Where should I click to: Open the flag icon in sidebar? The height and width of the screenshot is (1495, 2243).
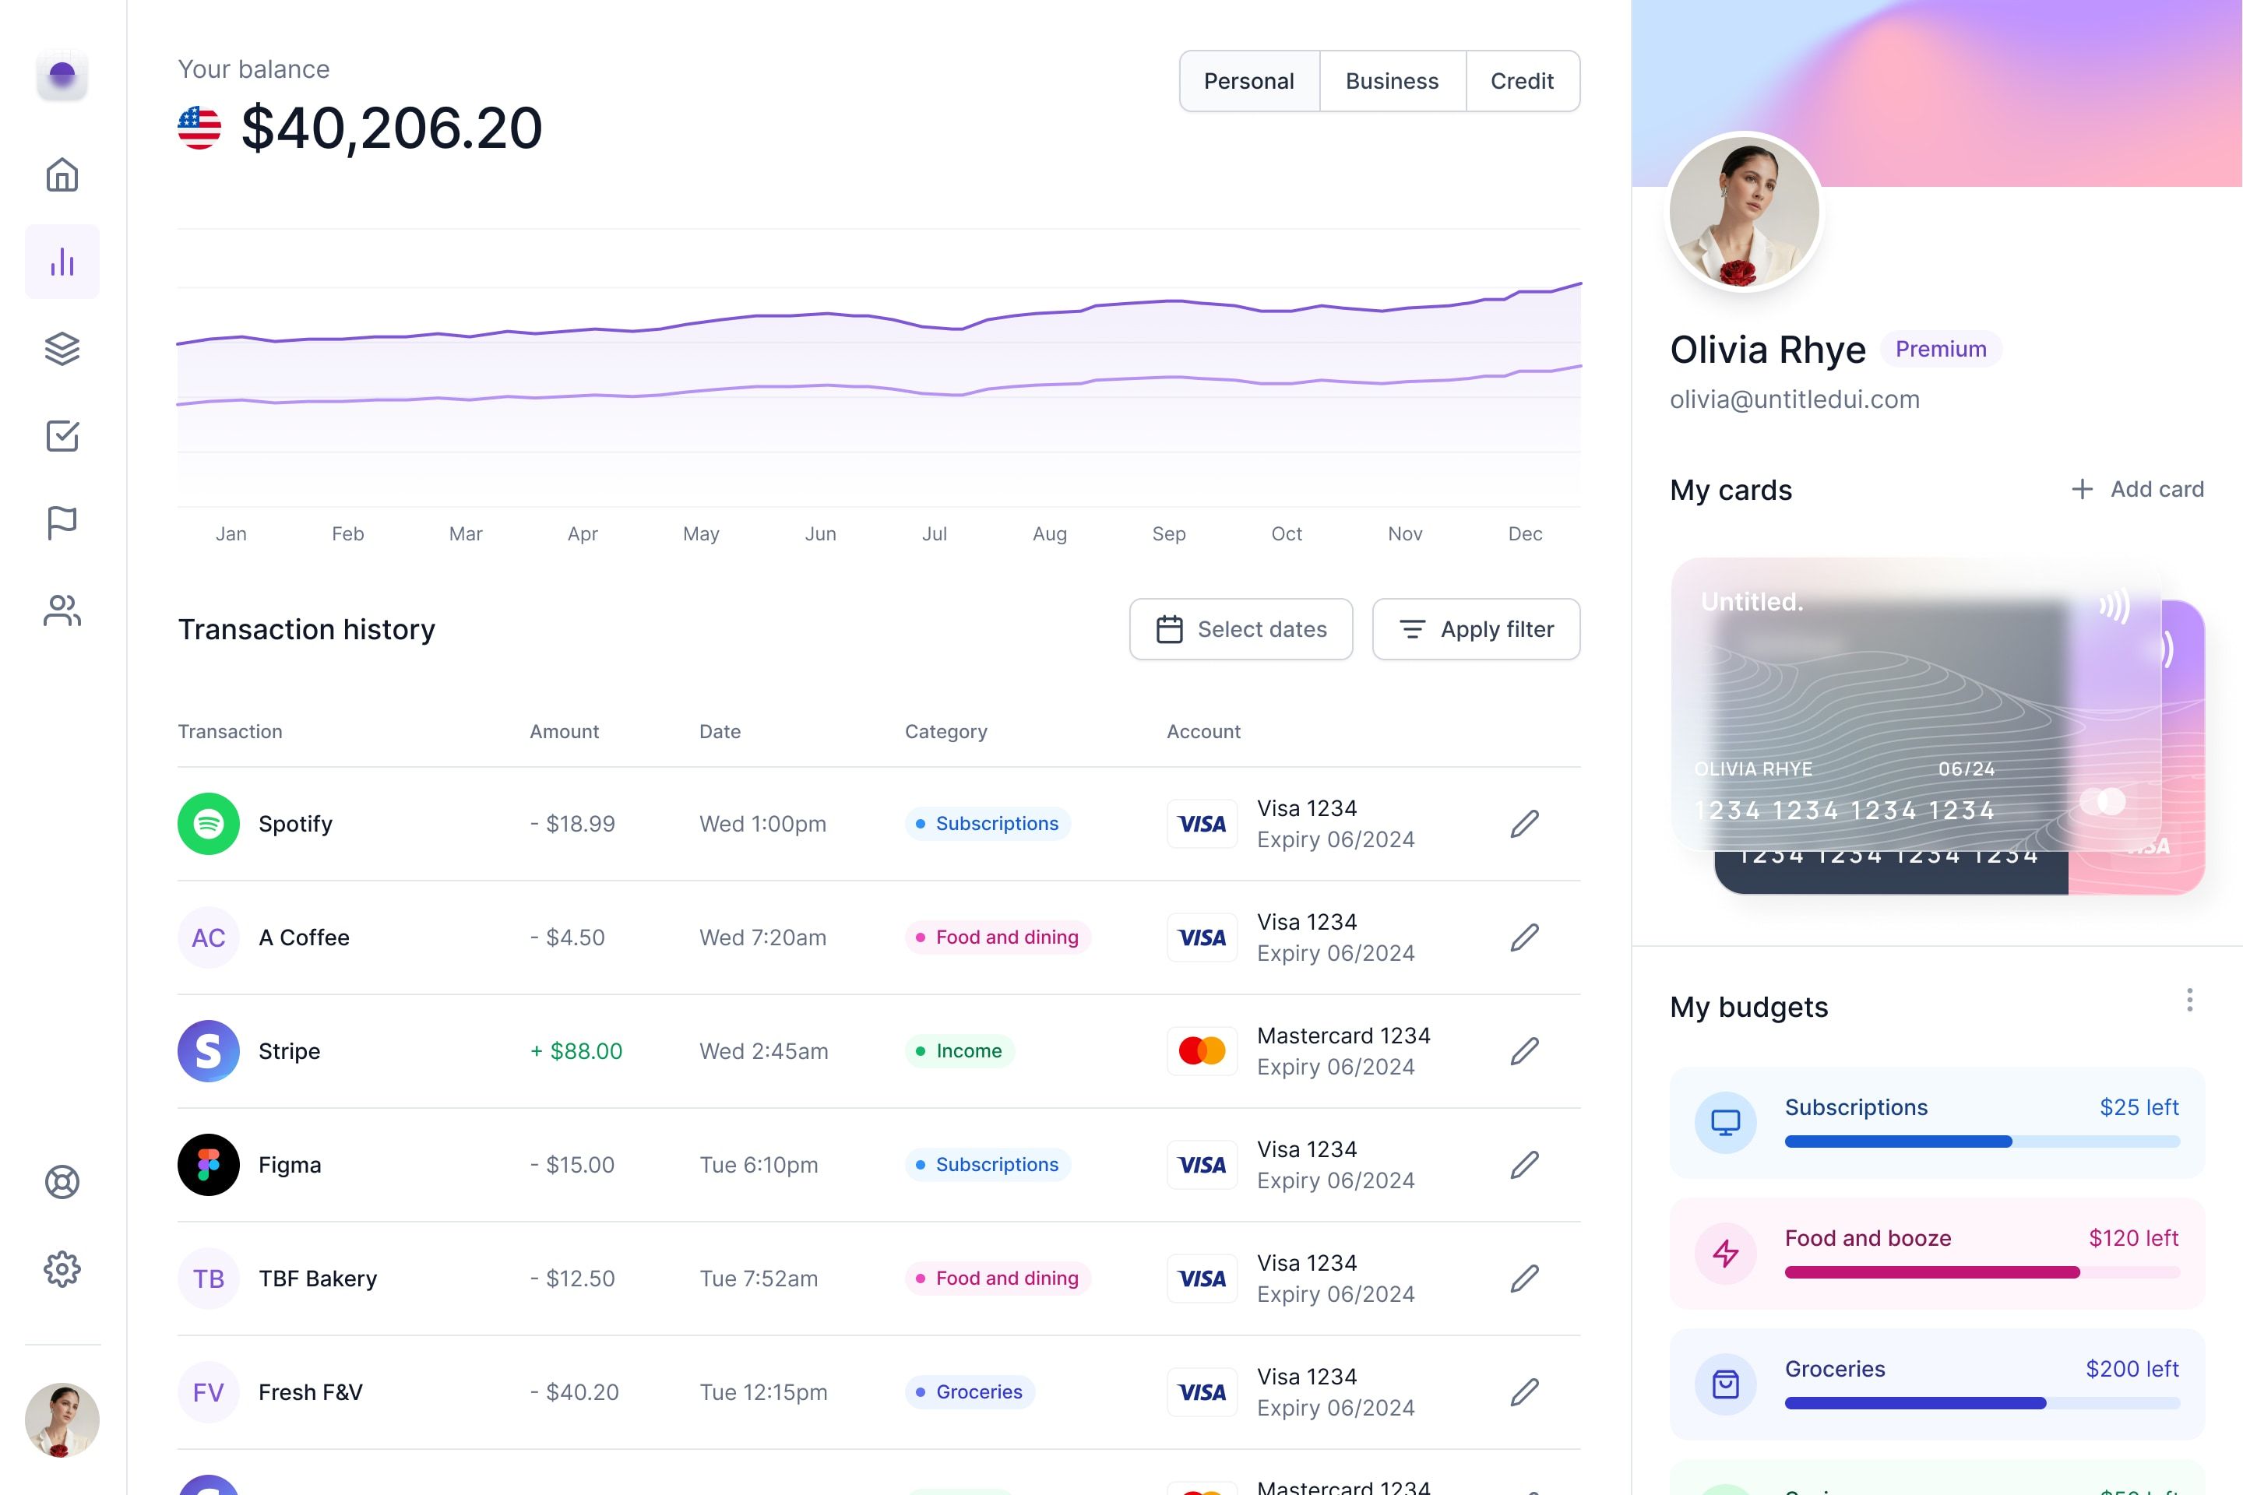coord(62,522)
